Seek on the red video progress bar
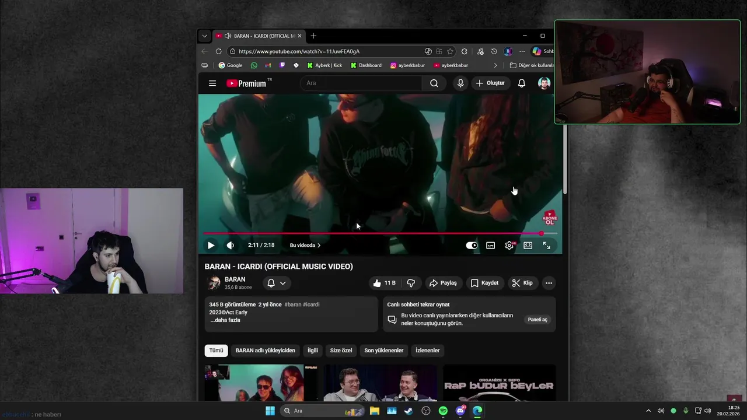This screenshot has height=420, width=747. (x=380, y=233)
